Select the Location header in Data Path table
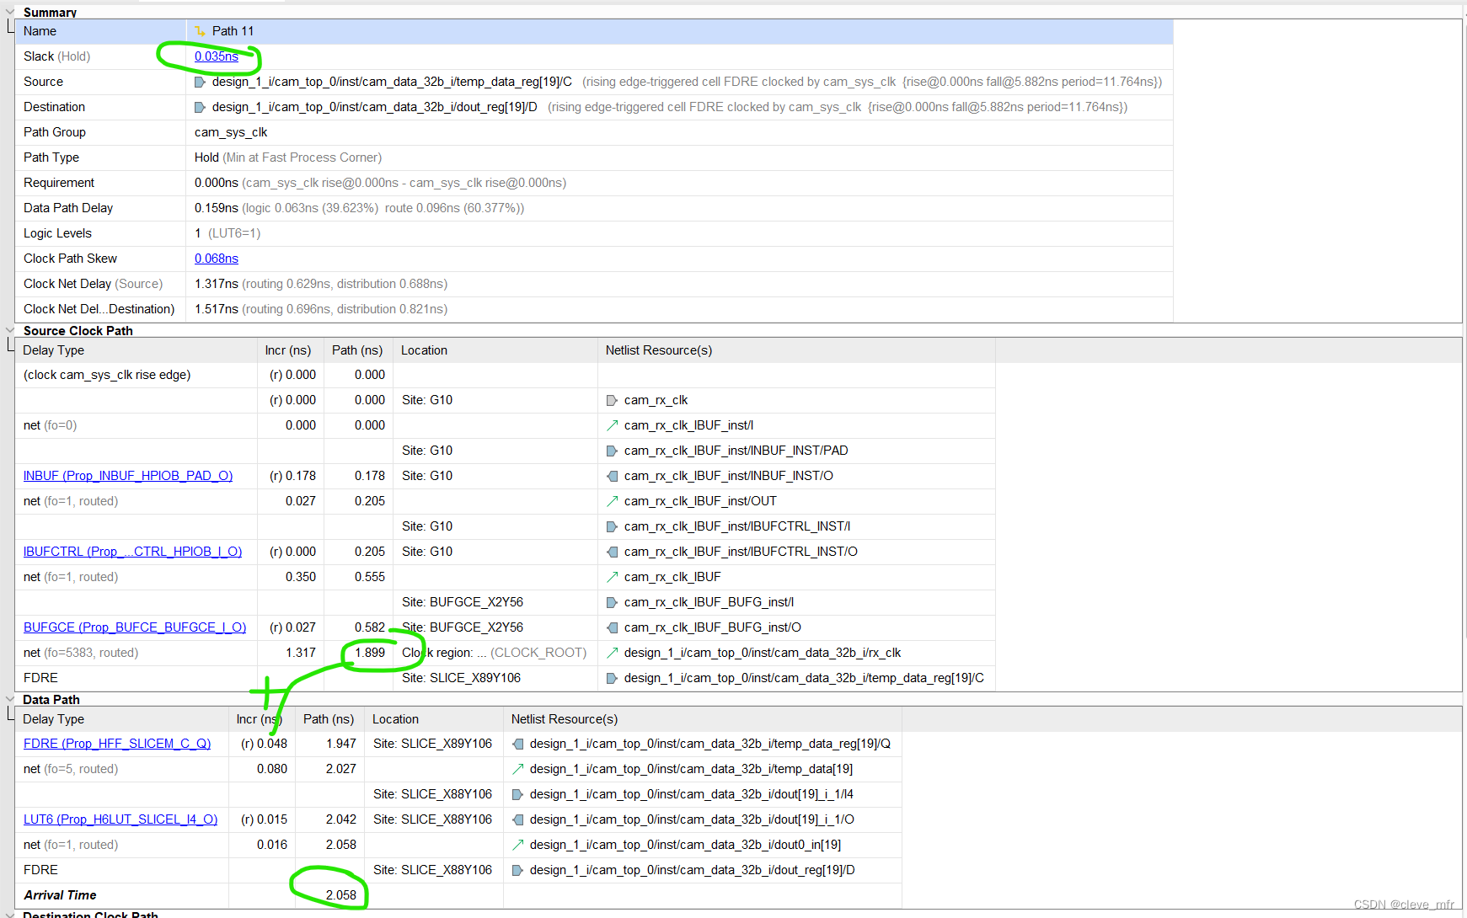 coord(434,719)
